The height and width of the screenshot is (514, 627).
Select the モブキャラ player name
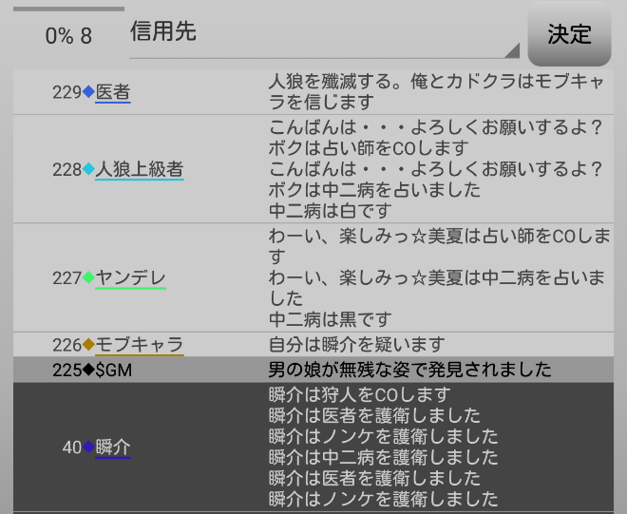(140, 344)
